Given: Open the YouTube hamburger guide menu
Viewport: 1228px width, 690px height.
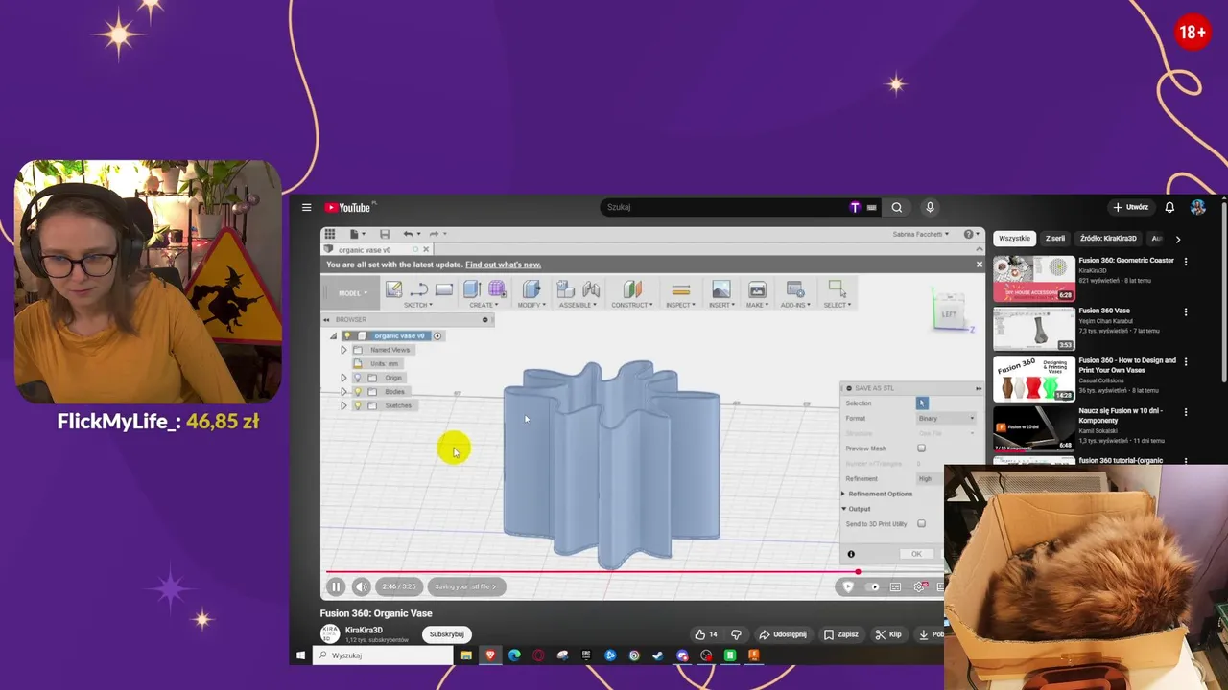Looking at the screenshot, I should pyautogui.click(x=306, y=207).
